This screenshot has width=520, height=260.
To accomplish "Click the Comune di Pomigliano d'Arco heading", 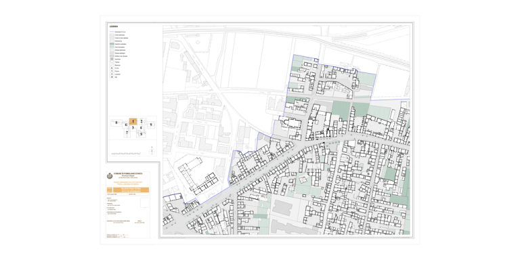I will [127, 174].
